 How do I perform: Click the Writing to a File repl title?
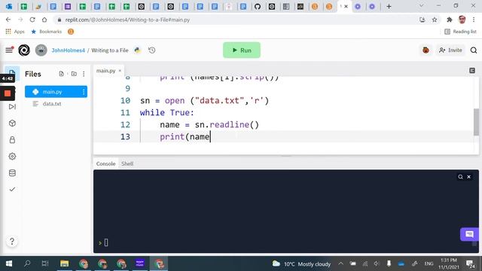(110, 50)
